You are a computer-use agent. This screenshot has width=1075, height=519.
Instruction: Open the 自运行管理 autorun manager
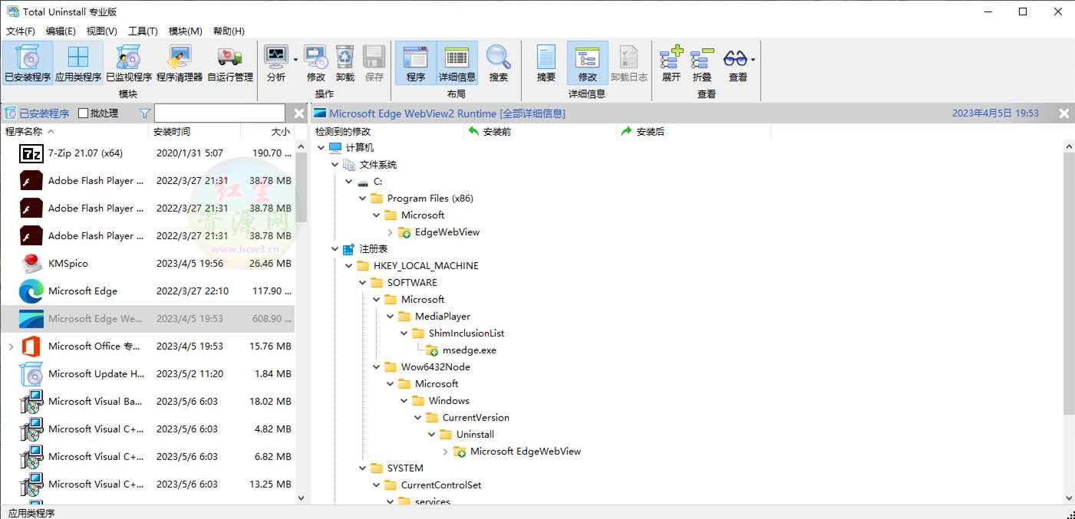point(229,63)
